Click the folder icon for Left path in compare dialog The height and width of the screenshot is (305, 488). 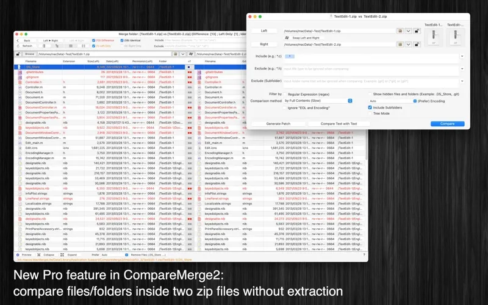400,31
